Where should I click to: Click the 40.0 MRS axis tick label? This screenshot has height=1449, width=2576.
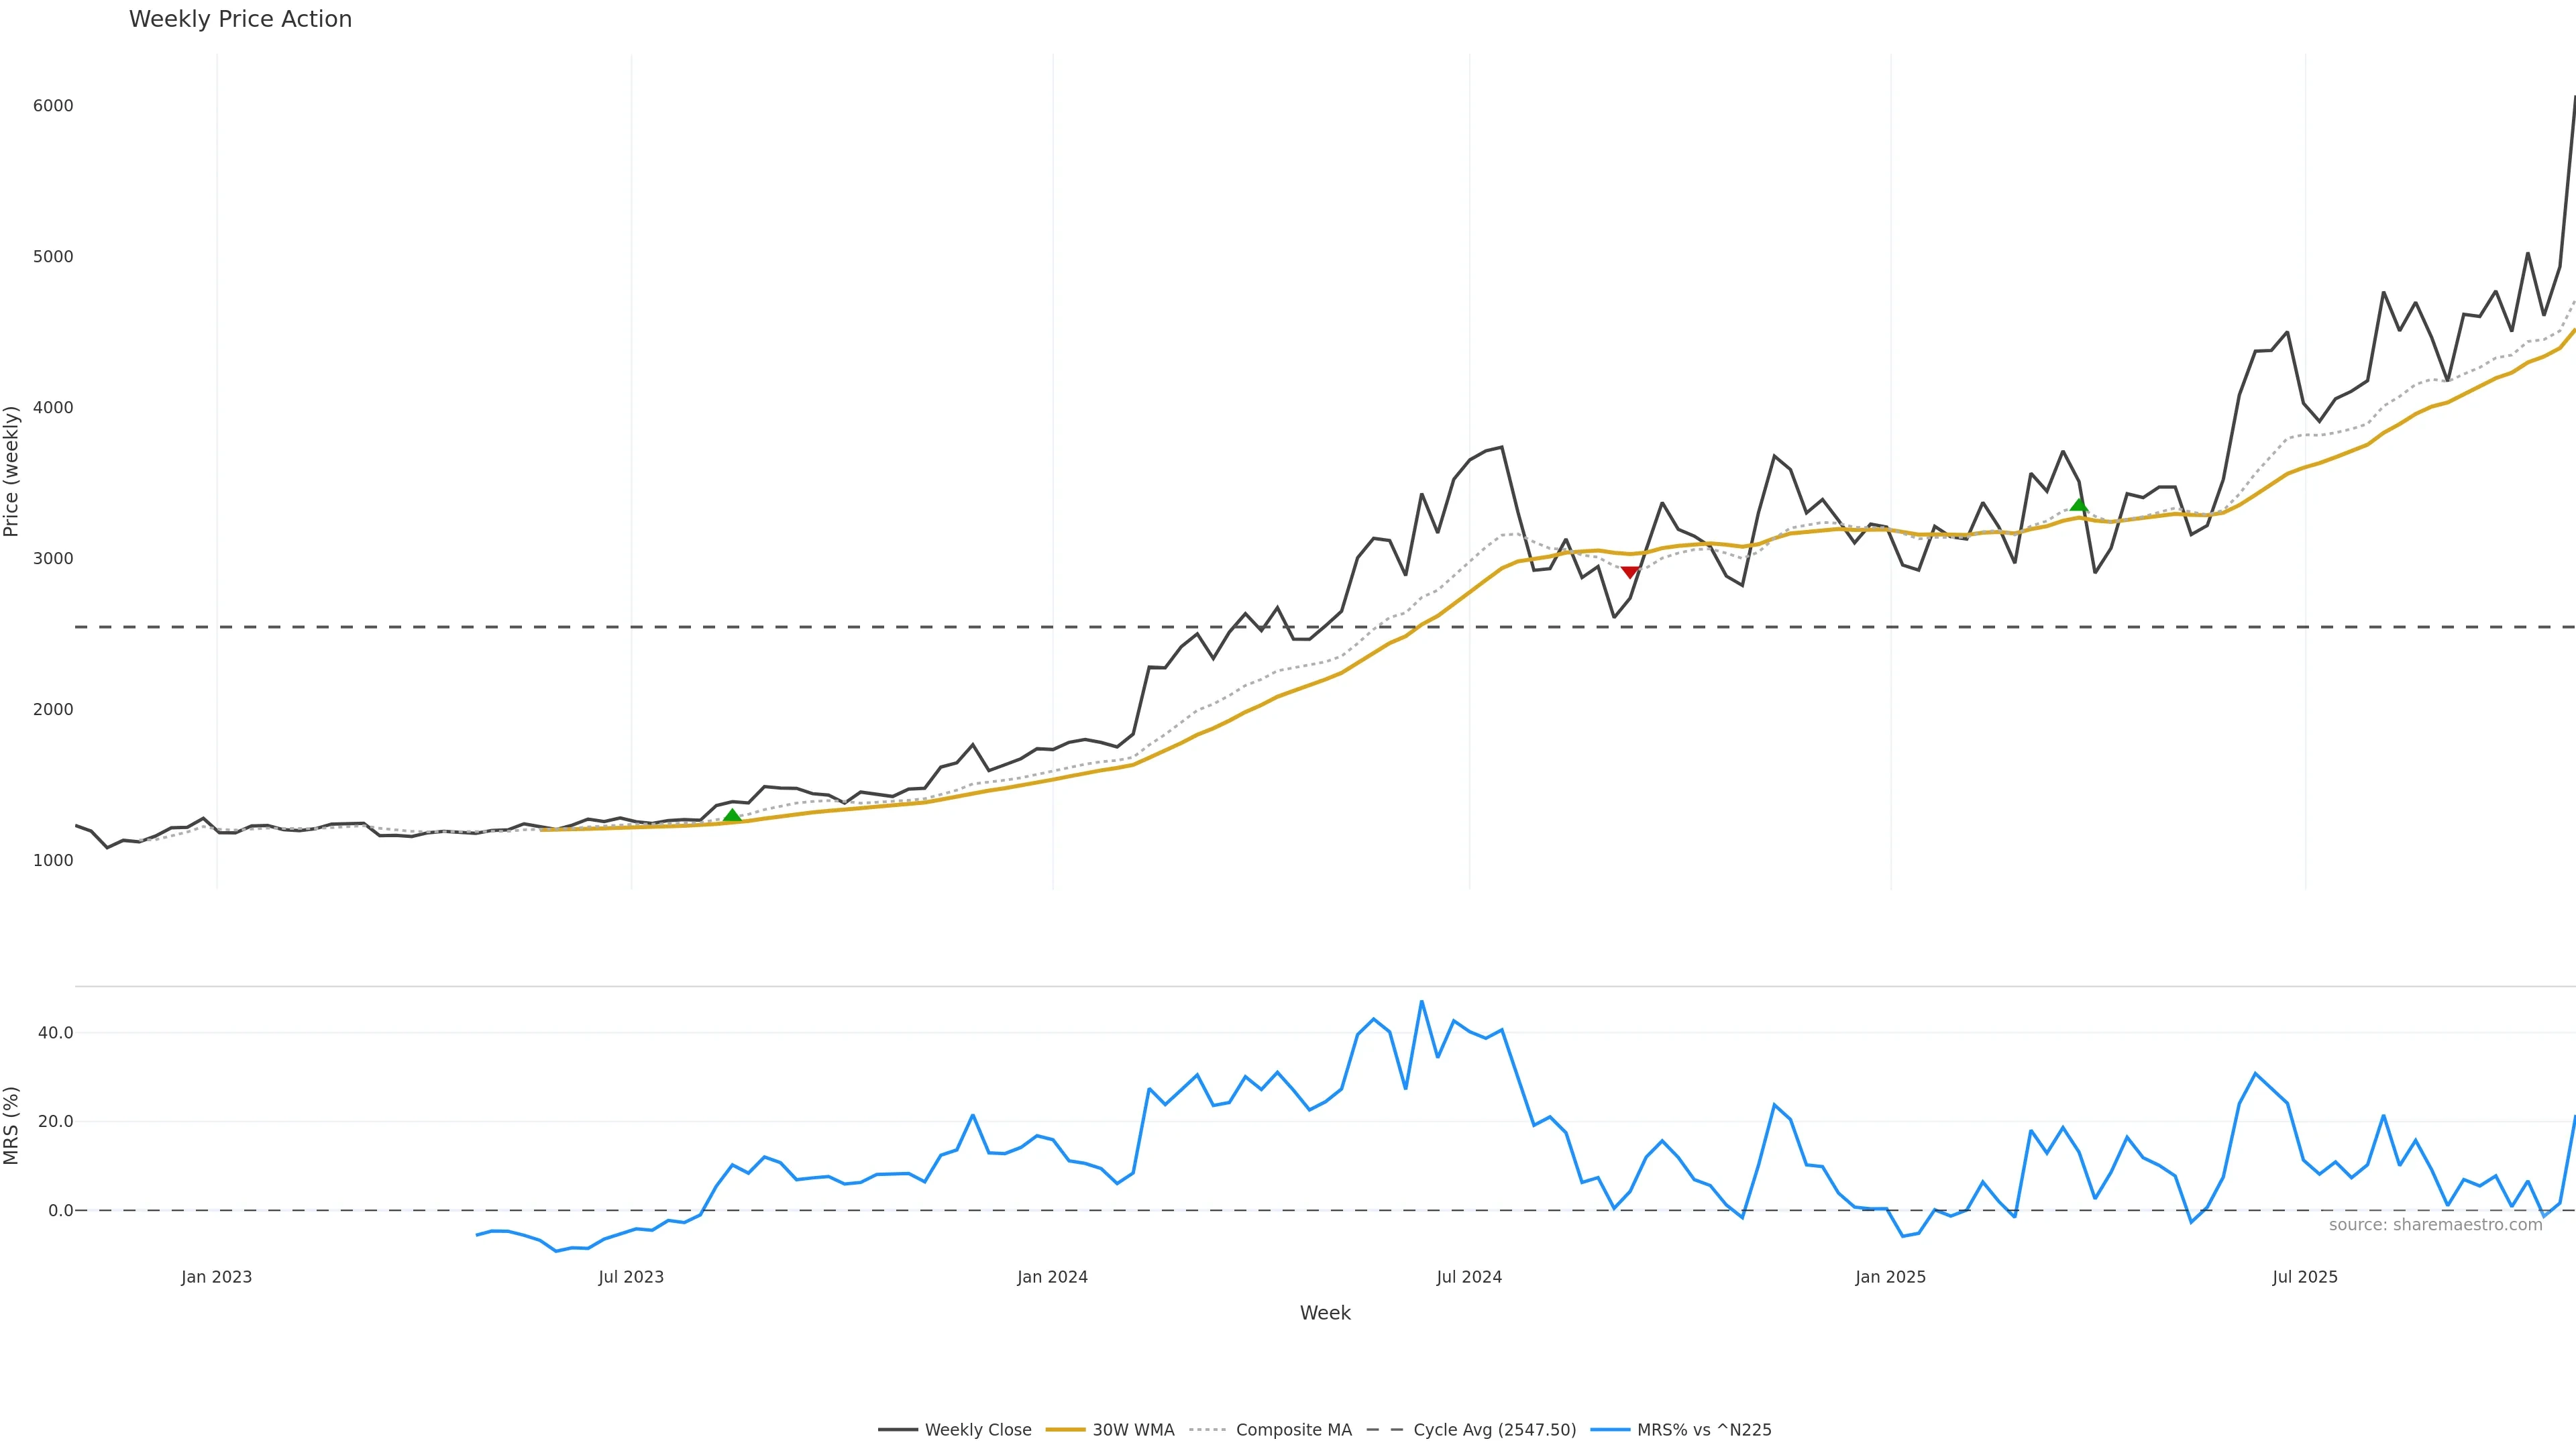pyautogui.click(x=55, y=1033)
